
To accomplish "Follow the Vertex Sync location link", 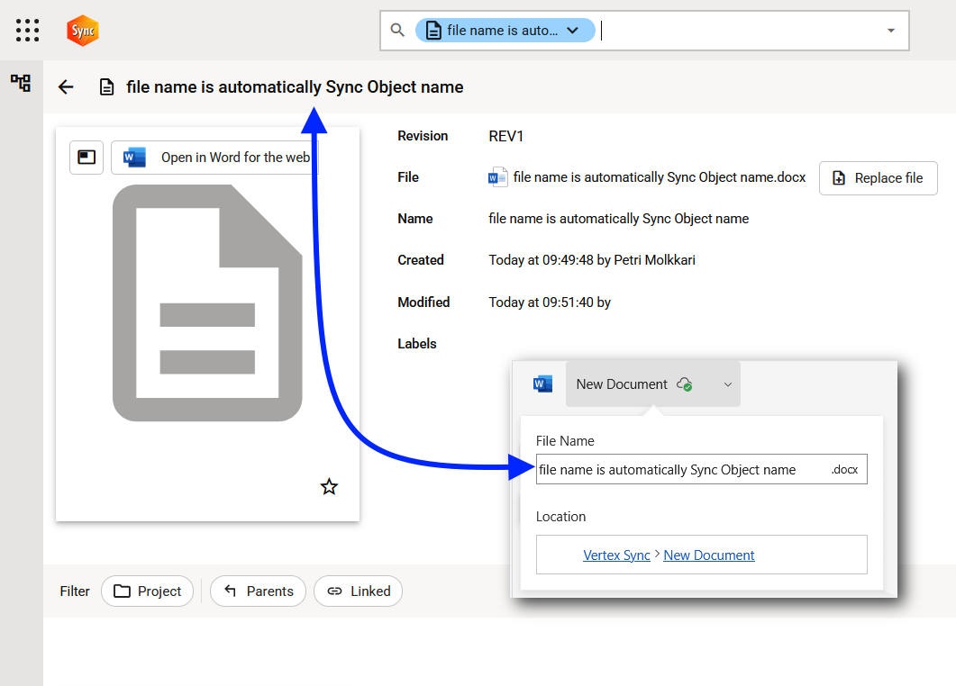I will (x=616, y=555).
